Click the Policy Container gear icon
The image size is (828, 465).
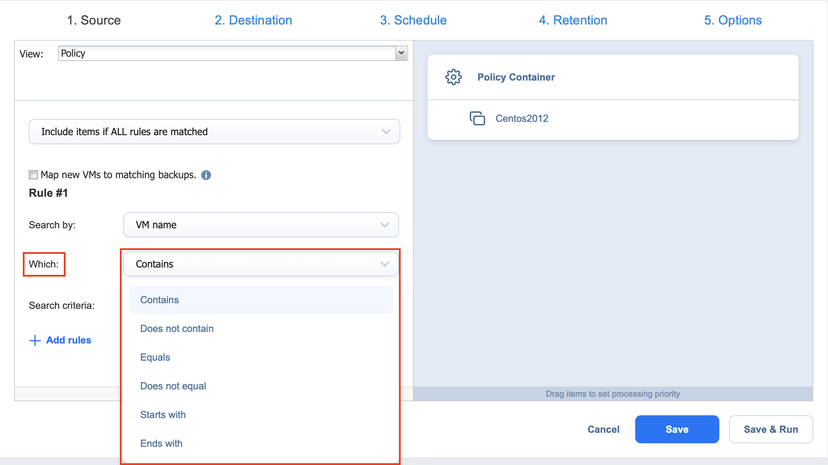453,77
